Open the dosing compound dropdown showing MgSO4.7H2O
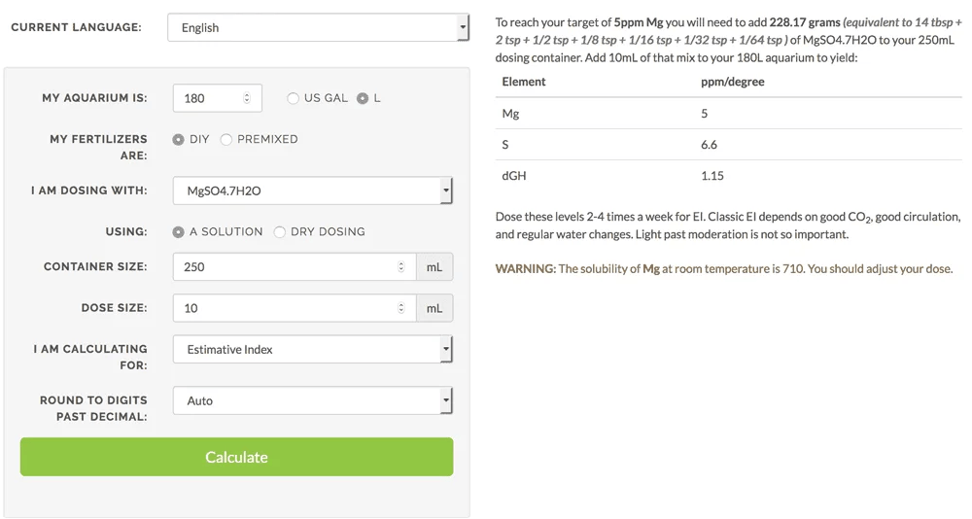Viewport: 972px width, 519px height. 312,191
